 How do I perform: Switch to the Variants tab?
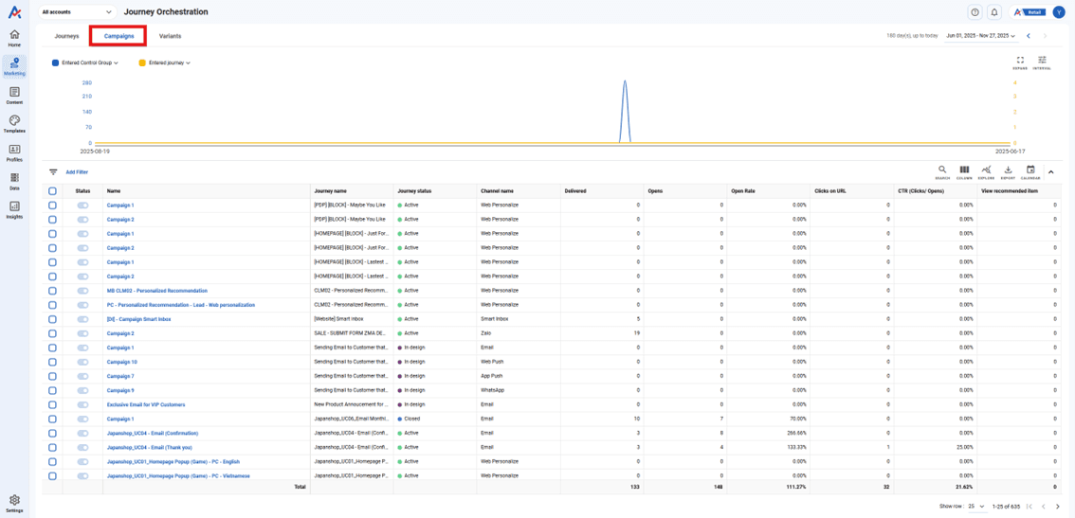pyautogui.click(x=170, y=36)
